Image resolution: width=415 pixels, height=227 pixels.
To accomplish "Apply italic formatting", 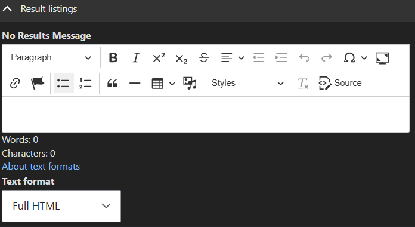I will 136,57.
